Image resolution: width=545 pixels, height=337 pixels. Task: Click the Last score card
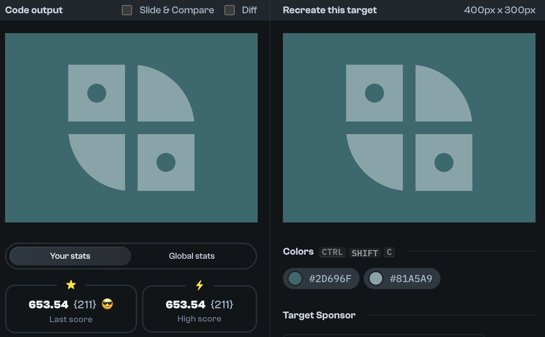tap(71, 309)
